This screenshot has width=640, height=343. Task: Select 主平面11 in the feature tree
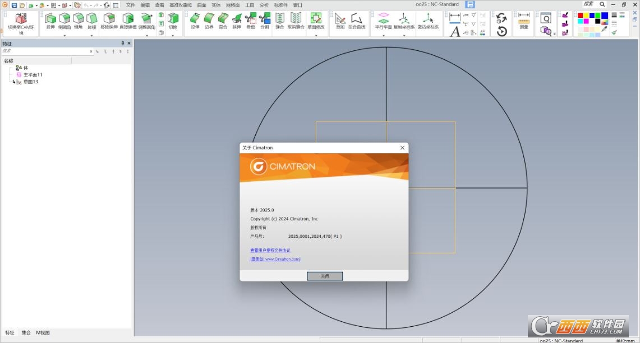pos(33,75)
